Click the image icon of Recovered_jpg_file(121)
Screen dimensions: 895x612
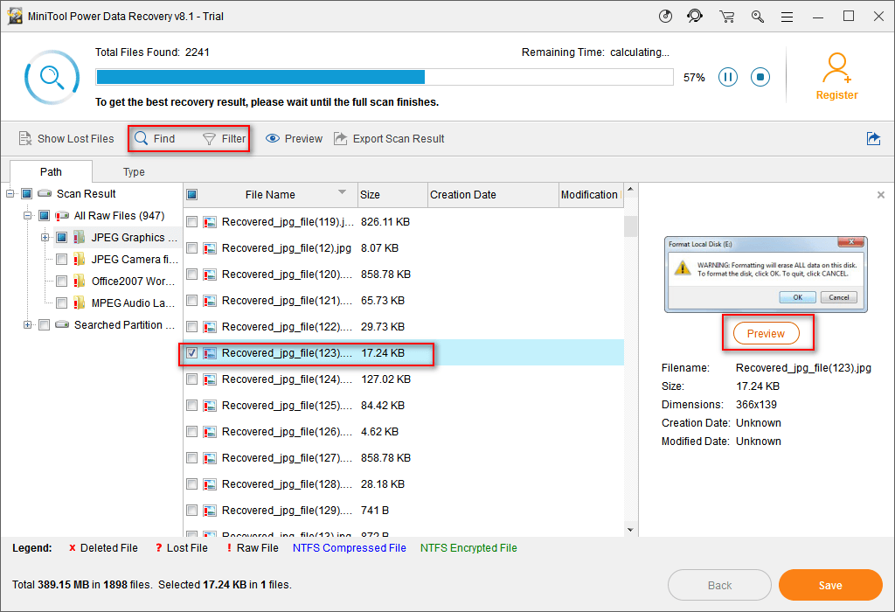coord(210,301)
